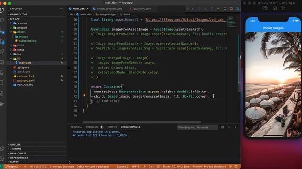Click the Flutter 1.22.0 version in status bar
302x169 pixels.
pos(176,167)
